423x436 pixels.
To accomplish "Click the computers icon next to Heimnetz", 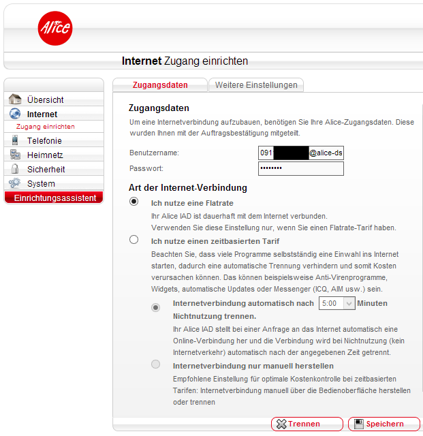I will [15, 155].
